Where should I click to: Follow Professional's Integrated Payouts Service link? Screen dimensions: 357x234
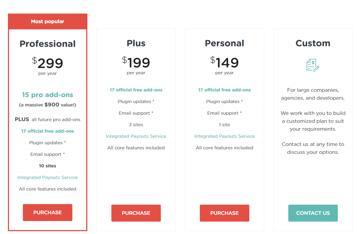click(47, 178)
